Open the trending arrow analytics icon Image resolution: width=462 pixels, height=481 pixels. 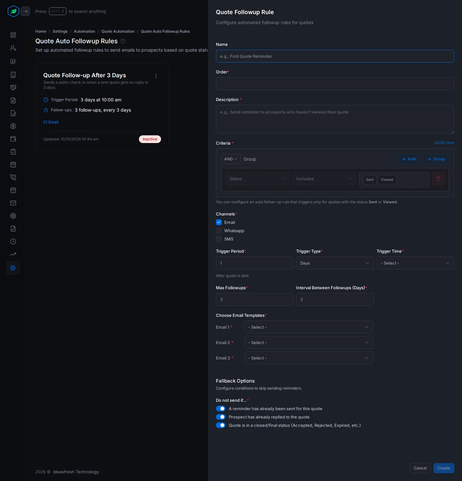click(13, 254)
